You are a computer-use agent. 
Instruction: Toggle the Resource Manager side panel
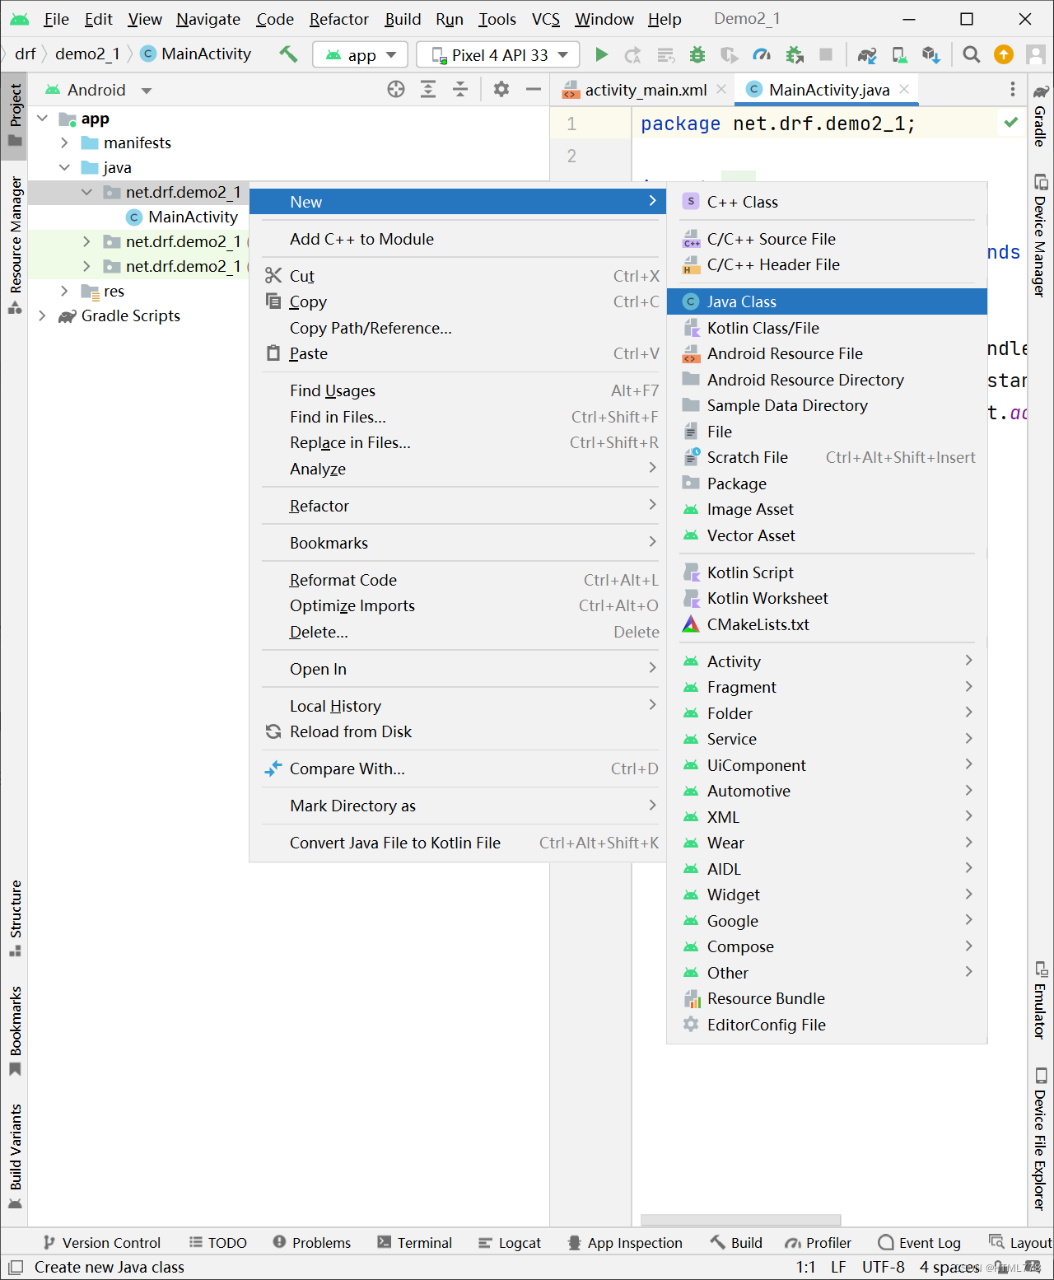(x=15, y=245)
